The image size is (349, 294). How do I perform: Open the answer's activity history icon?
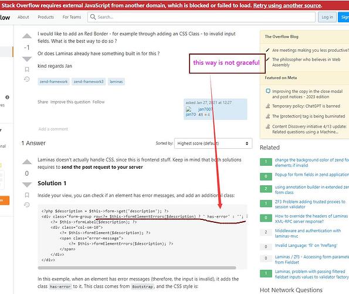[x=27, y=205]
